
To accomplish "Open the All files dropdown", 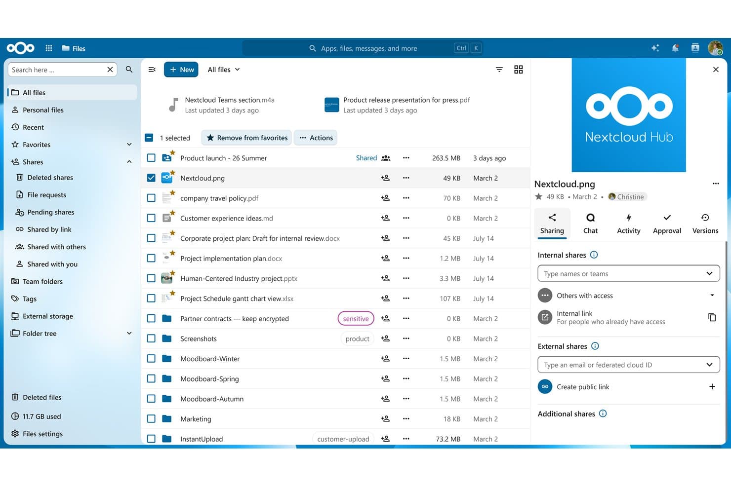I will click(224, 70).
